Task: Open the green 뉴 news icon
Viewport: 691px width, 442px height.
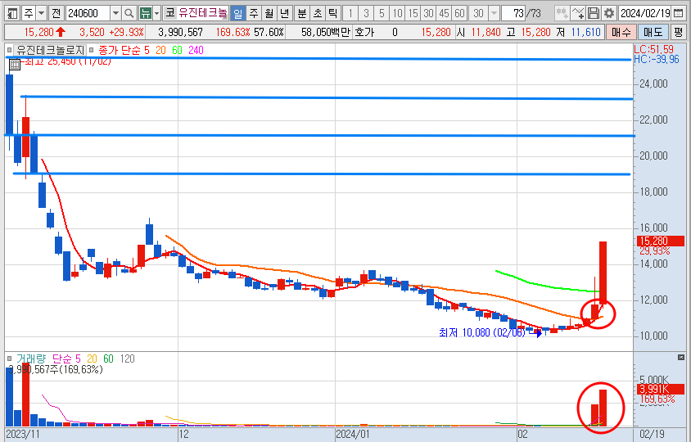Action: coord(146,13)
